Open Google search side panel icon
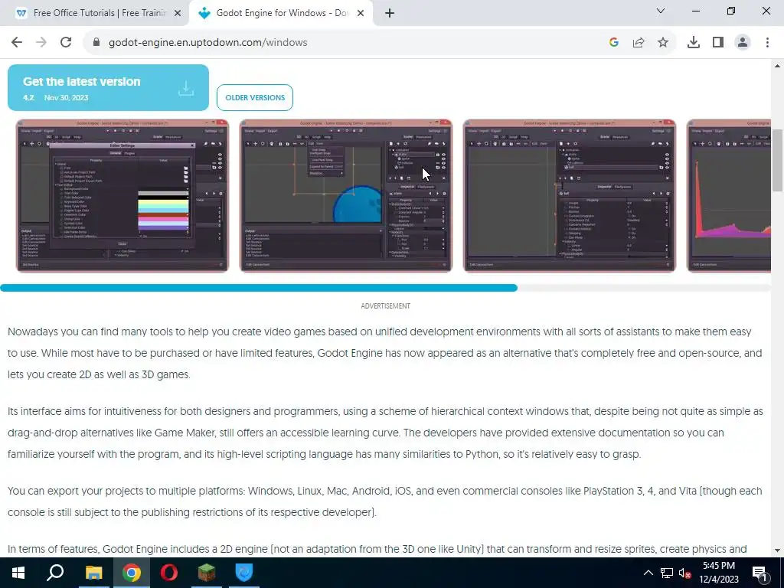The image size is (784, 588). point(614,43)
